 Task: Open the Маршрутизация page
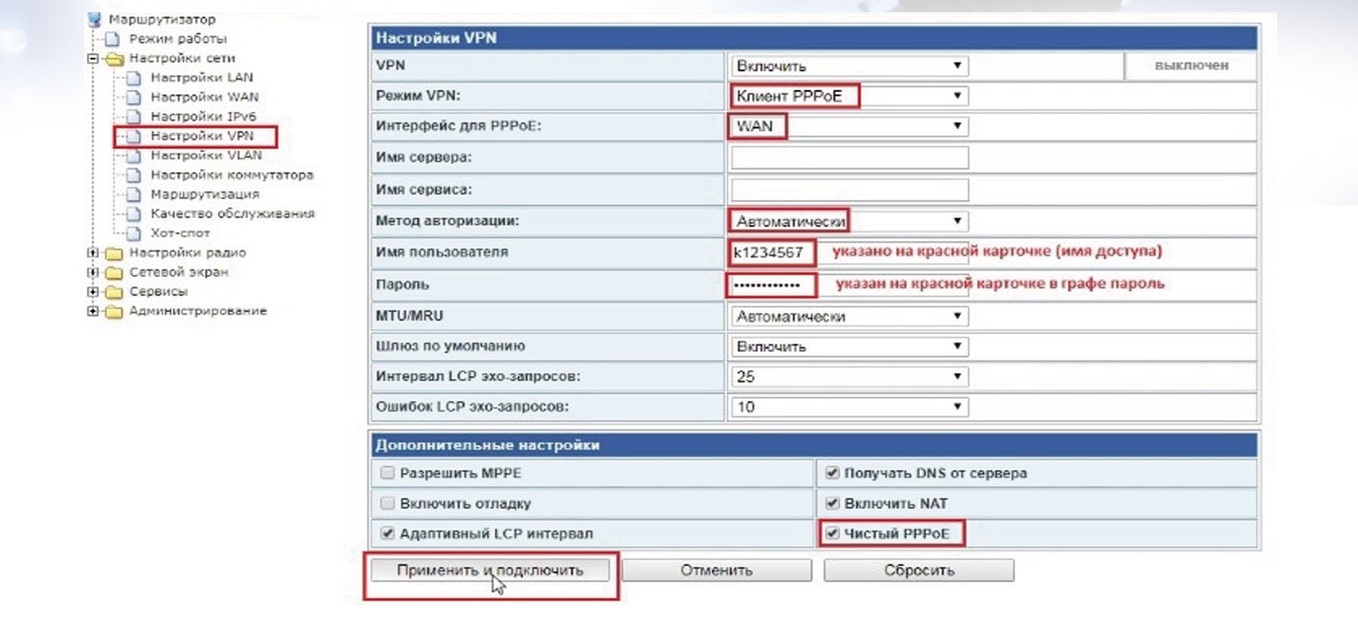tap(205, 194)
